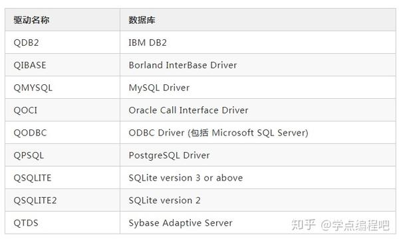Click the PostgreSQL Driver description

169,155
